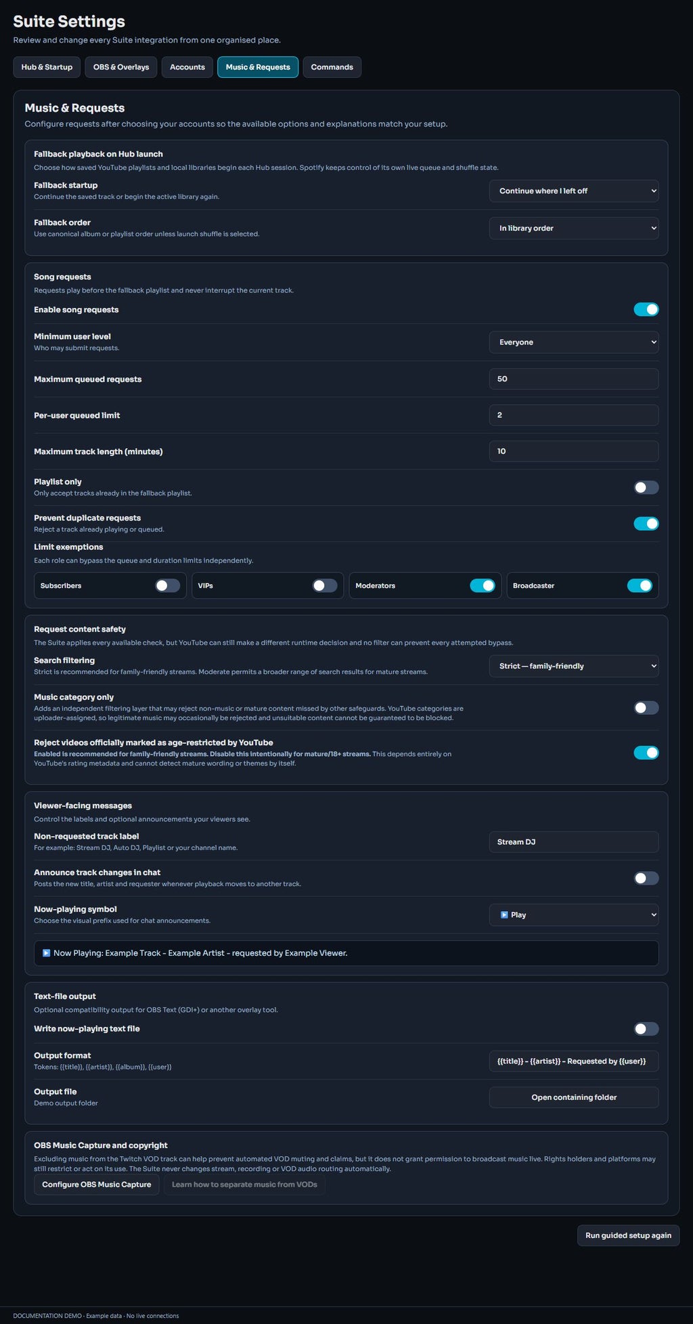Click the Now Playing example preview text
The height and width of the screenshot is (1324, 693).
pyautogui.click(x=195, y=953)
